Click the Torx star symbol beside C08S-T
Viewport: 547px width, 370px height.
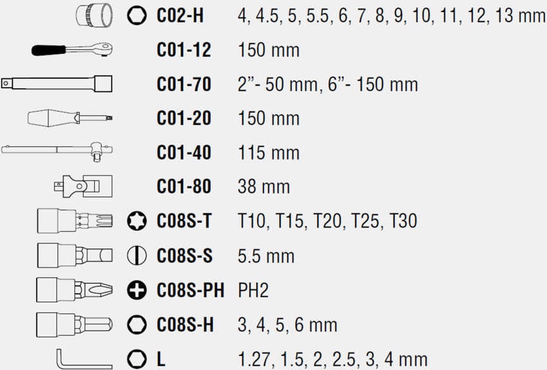point(135,221)
